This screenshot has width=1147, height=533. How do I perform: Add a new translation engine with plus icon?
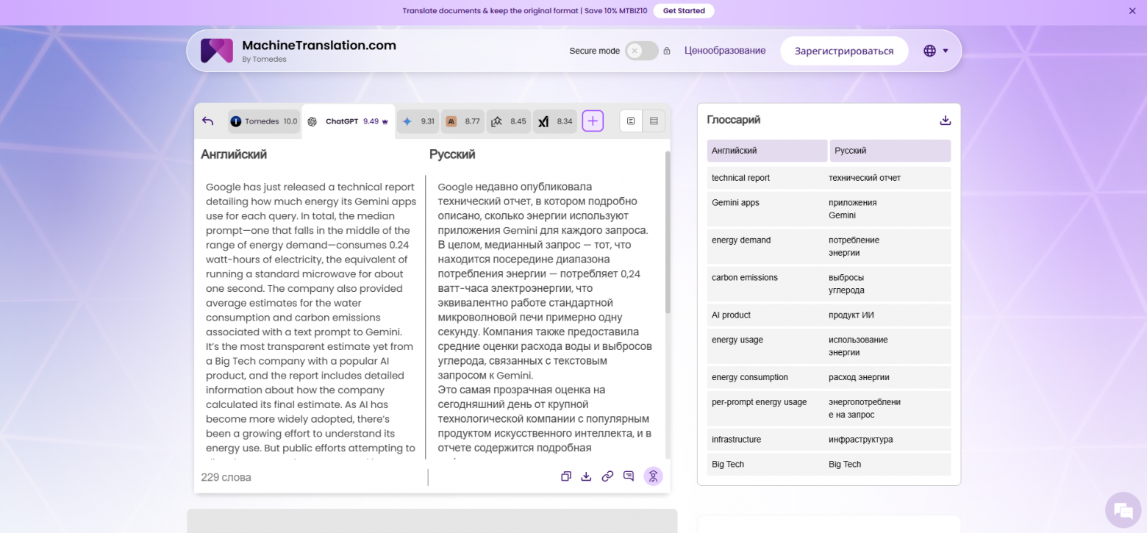coord(593,121)
